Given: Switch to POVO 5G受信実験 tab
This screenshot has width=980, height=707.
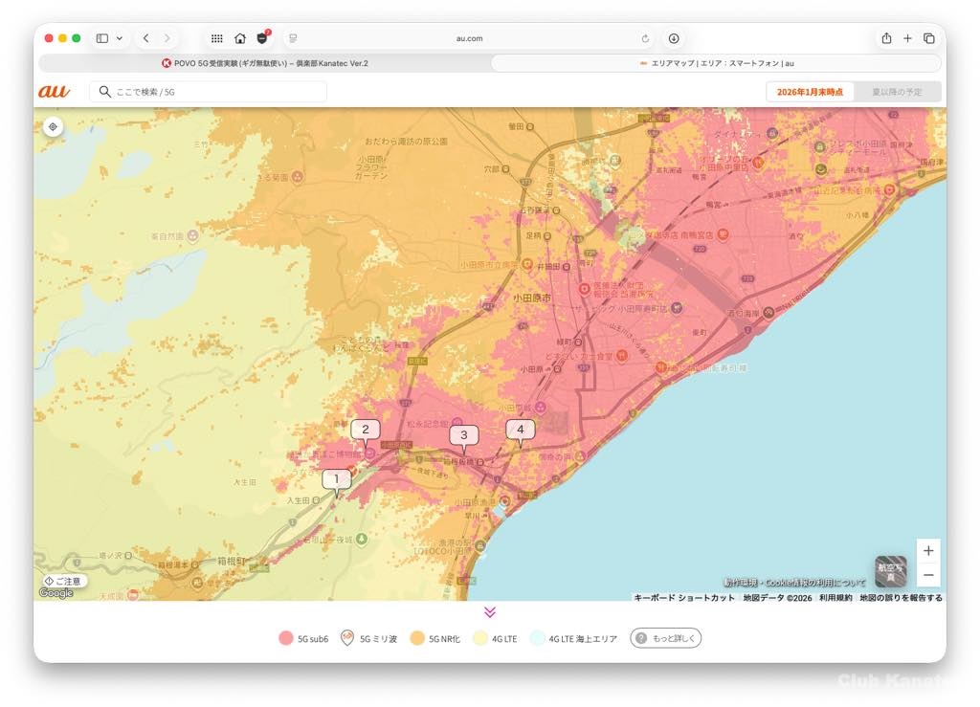Looking at the screenshot, I should [x=265, y=63].
